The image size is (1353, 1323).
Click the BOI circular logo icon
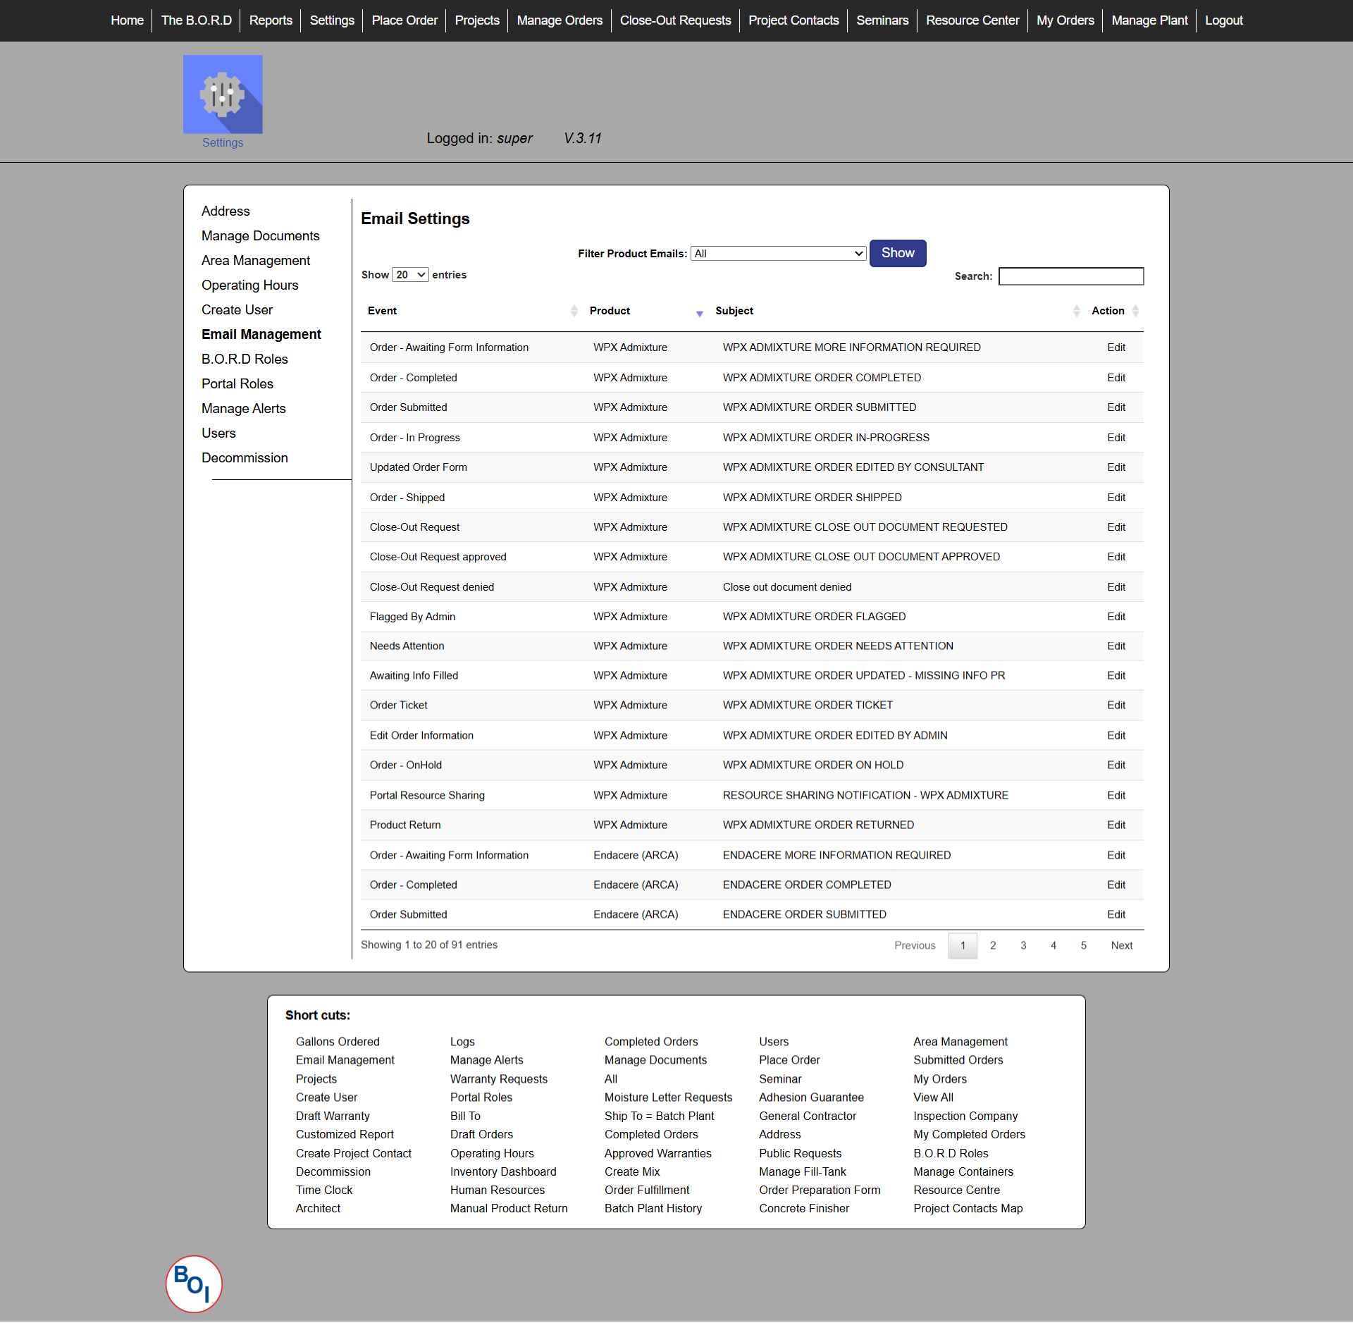click(x=194, y=1284)
